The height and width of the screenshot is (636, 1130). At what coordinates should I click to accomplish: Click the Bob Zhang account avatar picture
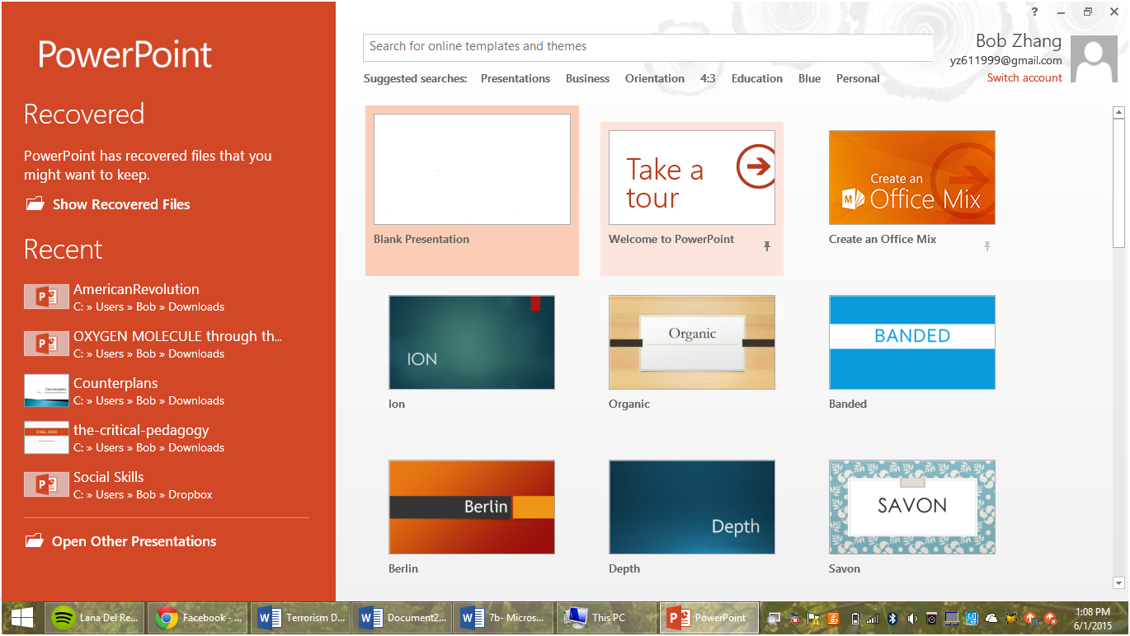click(x=1094, y=58)
